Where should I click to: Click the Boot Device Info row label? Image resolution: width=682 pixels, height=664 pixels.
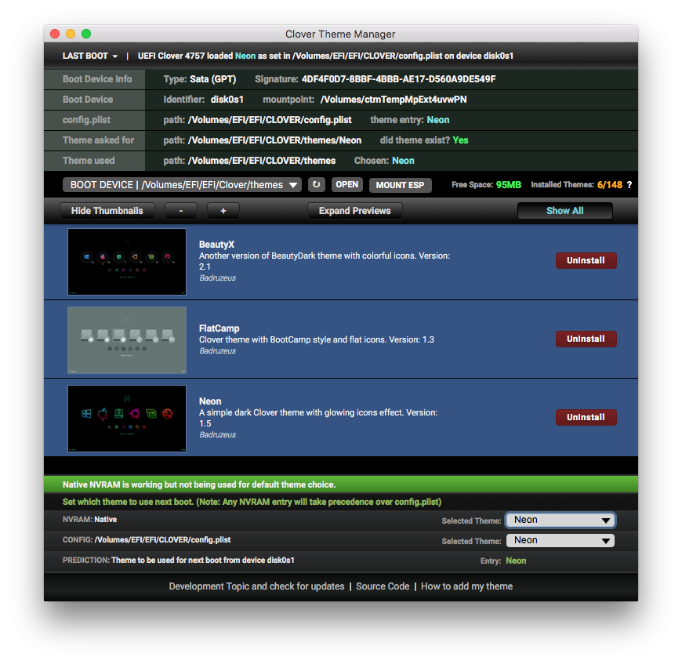(x=97, y=79)
